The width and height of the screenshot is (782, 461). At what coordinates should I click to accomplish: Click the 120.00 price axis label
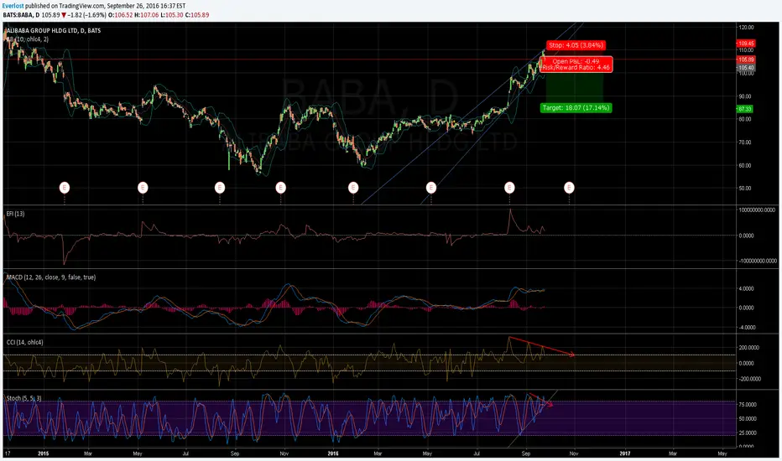point(747,28)
